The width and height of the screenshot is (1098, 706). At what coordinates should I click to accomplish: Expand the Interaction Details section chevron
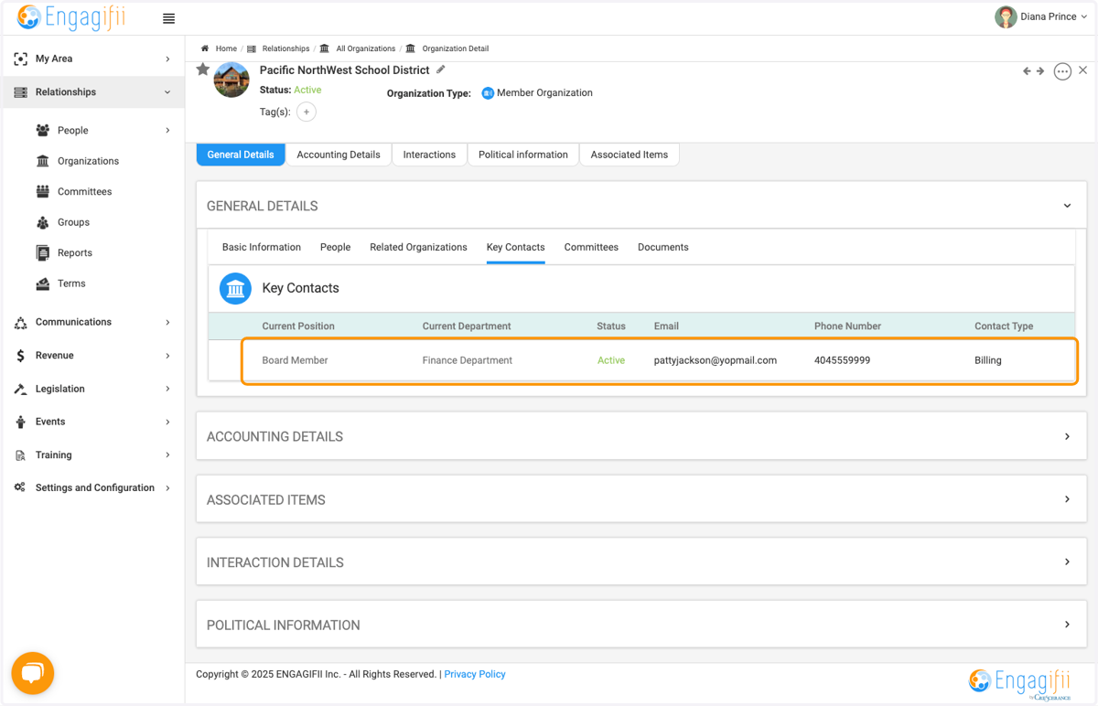tap(1067, 562)
